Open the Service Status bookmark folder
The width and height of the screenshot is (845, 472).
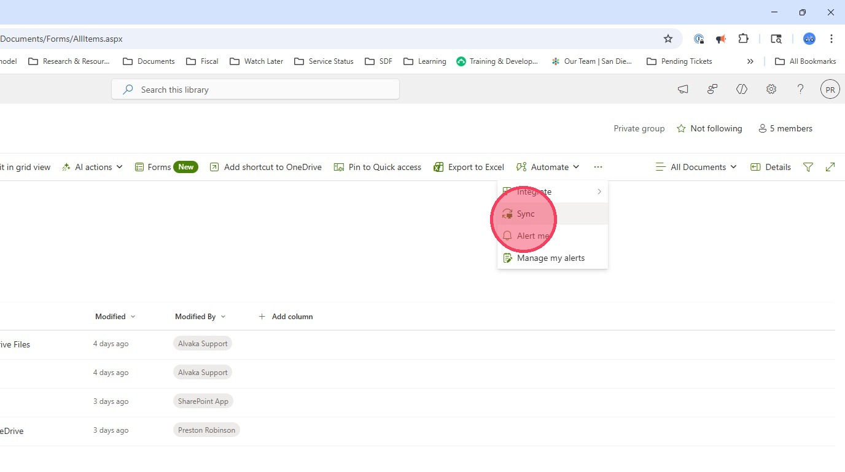pyautogui.click(x=324, y=61)
